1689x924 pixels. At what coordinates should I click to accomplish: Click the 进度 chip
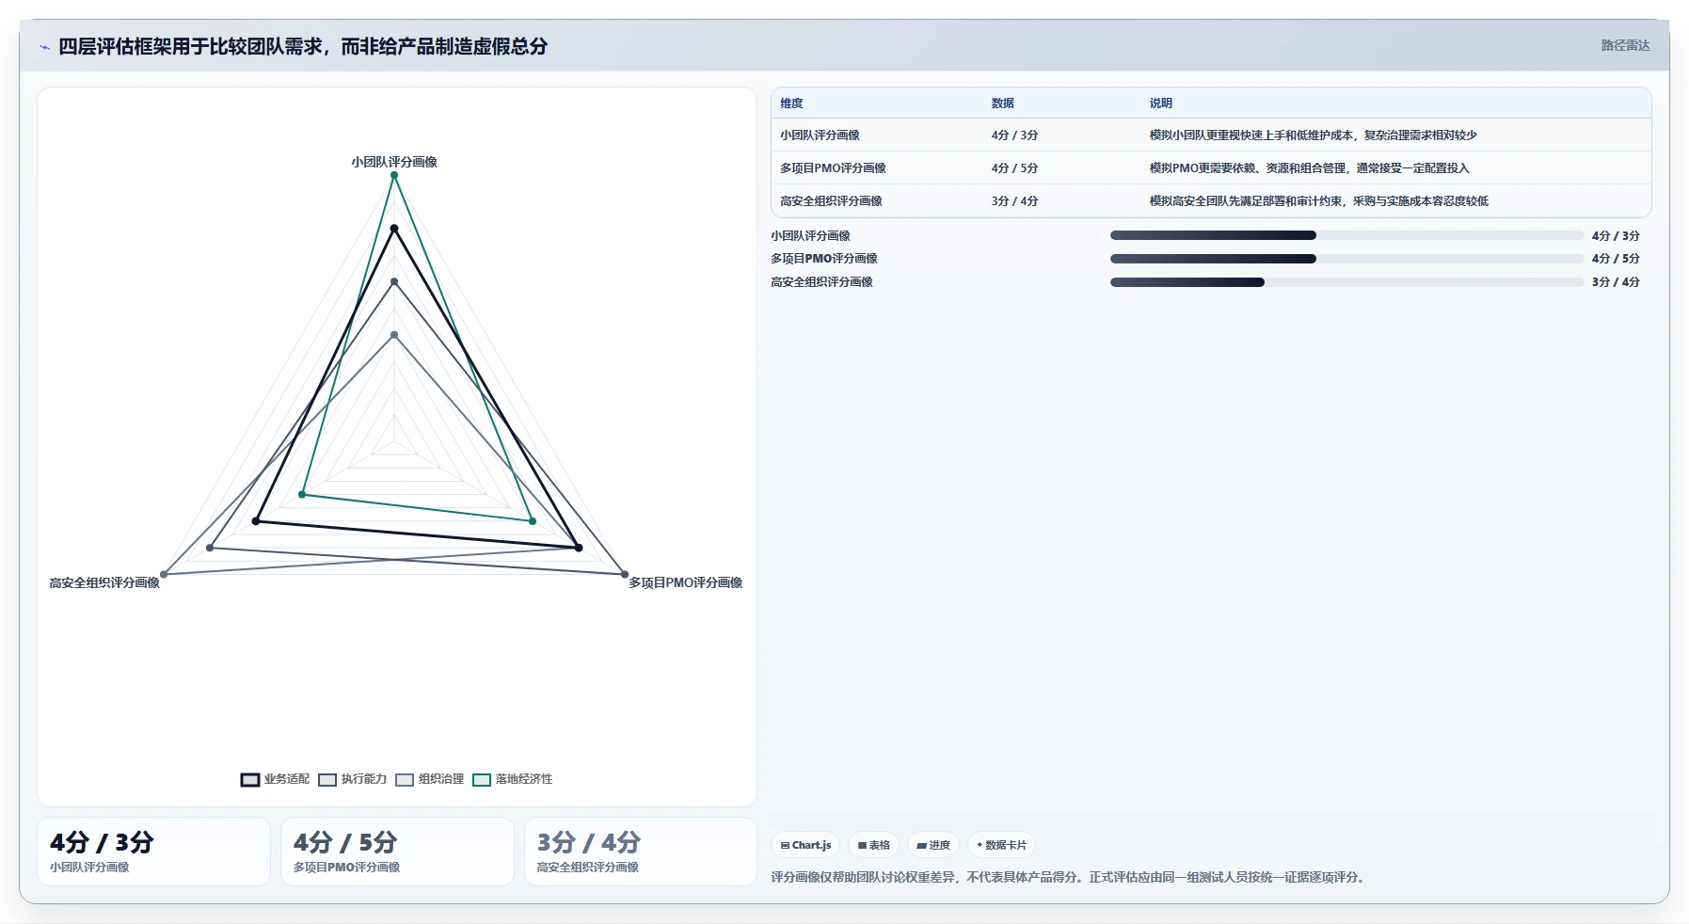point(933,845)
